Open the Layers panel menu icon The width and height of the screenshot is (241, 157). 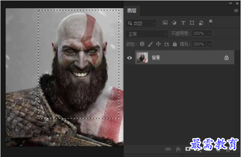236,11
